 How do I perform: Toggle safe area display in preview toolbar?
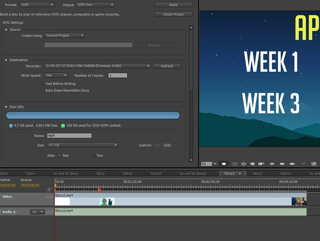(x=224, y=164)
